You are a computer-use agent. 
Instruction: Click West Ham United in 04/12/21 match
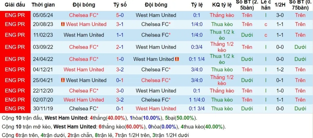coord(84,70)
